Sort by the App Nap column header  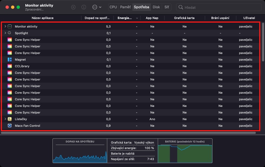(152, 18)
